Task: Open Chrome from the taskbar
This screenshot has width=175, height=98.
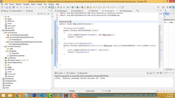Action: [x=18, y=95]
